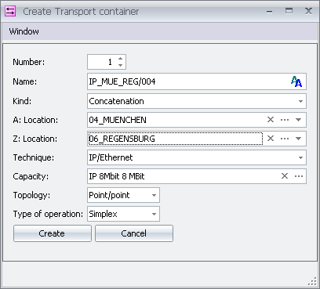
Task: Maximize the Create Transport container window
Action: pos(289,11)
